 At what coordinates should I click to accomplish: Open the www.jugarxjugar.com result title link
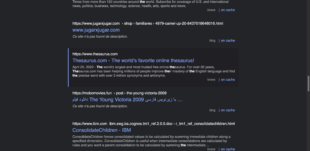click(x=96, y=30)
